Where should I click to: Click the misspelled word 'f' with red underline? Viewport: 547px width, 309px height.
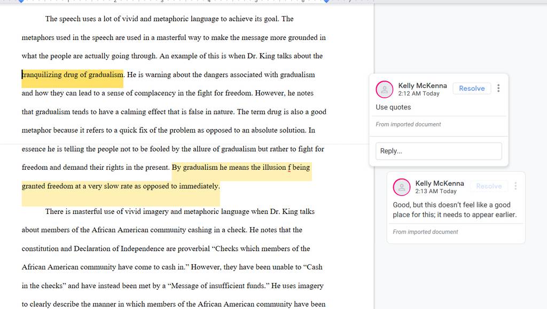[289, 168]
